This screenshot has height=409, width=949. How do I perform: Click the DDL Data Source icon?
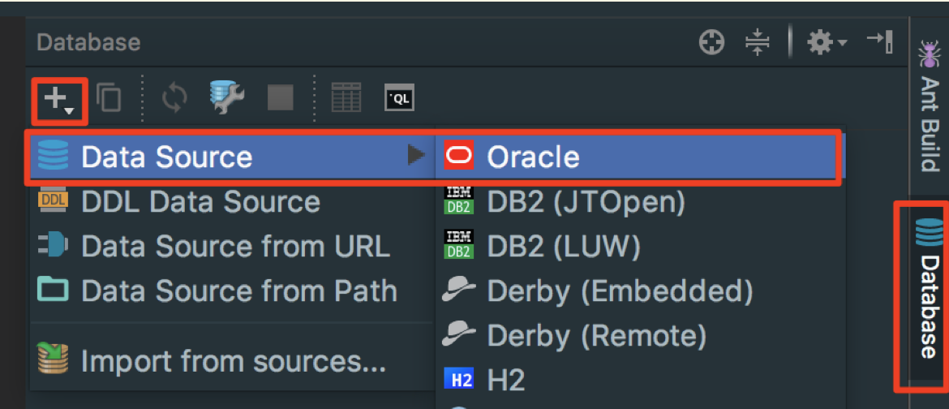(54, 200)
